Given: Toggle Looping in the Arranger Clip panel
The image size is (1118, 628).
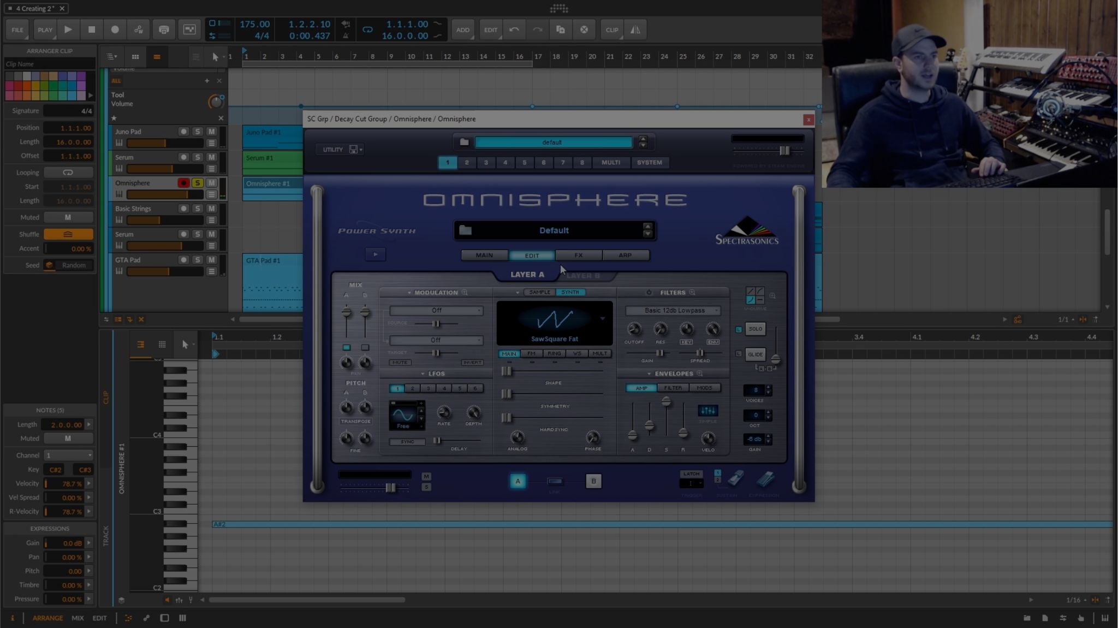Looking at the screenshot, I should click(x=68, y=173).
